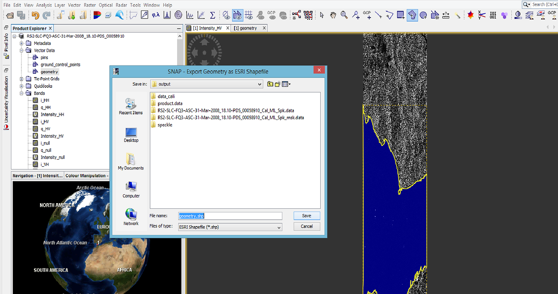Image resolution: width=558 pixels, height=294 pixels.
Task: Activate the Zoom tool
Action: click(x=344, y=15)
